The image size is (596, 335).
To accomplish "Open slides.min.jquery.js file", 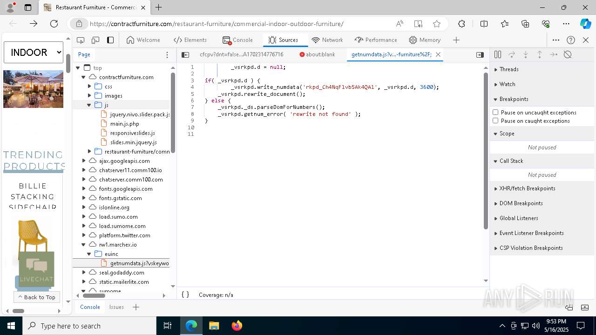I will tap(133, 142).
